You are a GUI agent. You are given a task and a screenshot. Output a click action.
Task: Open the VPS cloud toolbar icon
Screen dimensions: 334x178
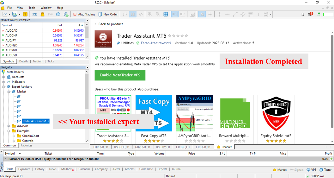coord(58,14)
